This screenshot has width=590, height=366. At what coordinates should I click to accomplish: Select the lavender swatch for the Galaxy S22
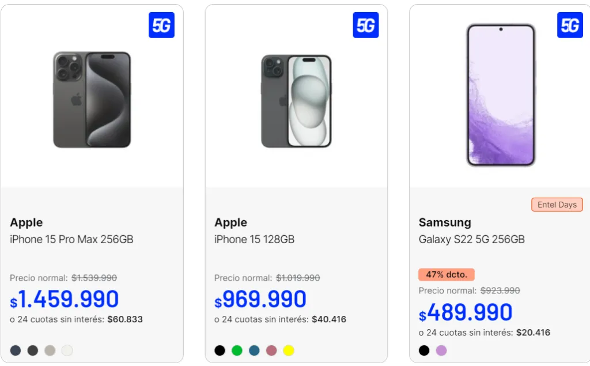coord(441,350)
